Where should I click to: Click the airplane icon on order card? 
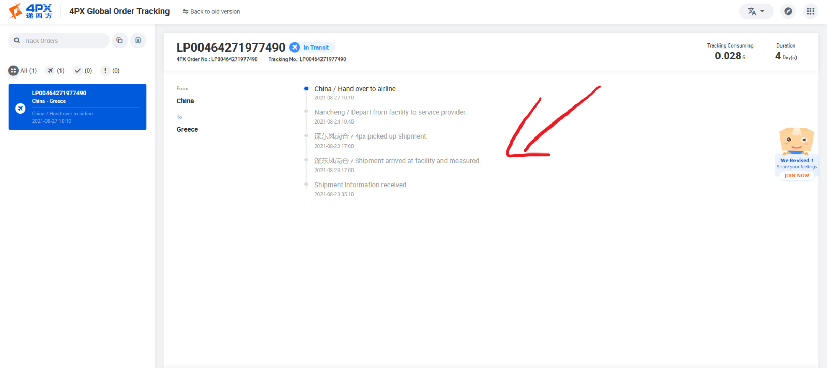coord(20,108)
